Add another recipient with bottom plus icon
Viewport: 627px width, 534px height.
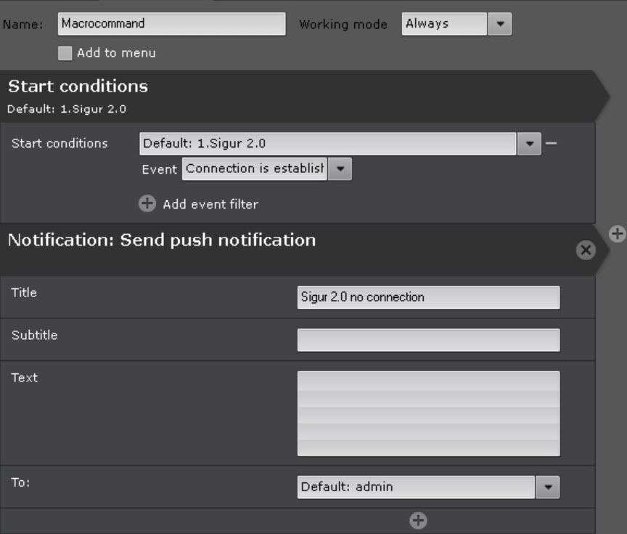tap(418, 520)
